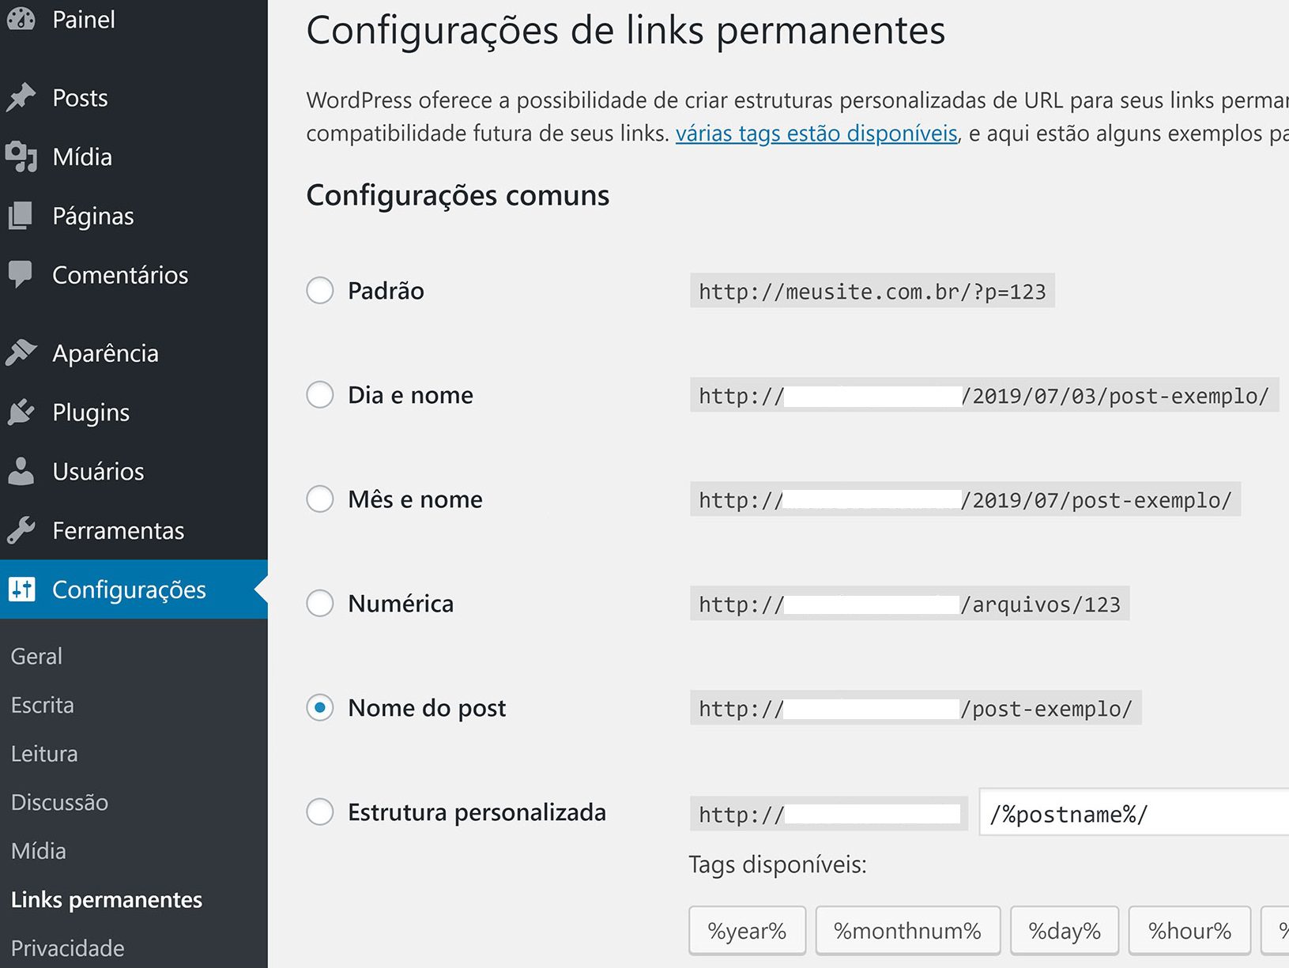Click the Usuários person icon
1289x968 pixels.
tap(21, 471)
